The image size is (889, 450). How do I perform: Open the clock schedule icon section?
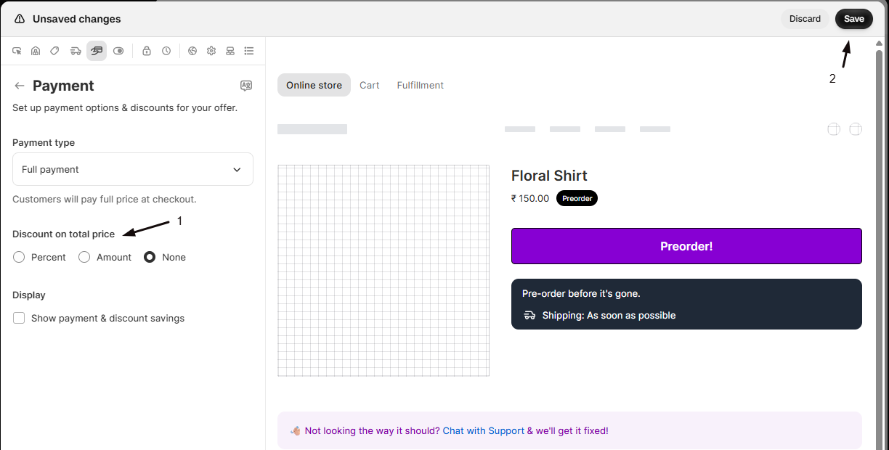166,51
